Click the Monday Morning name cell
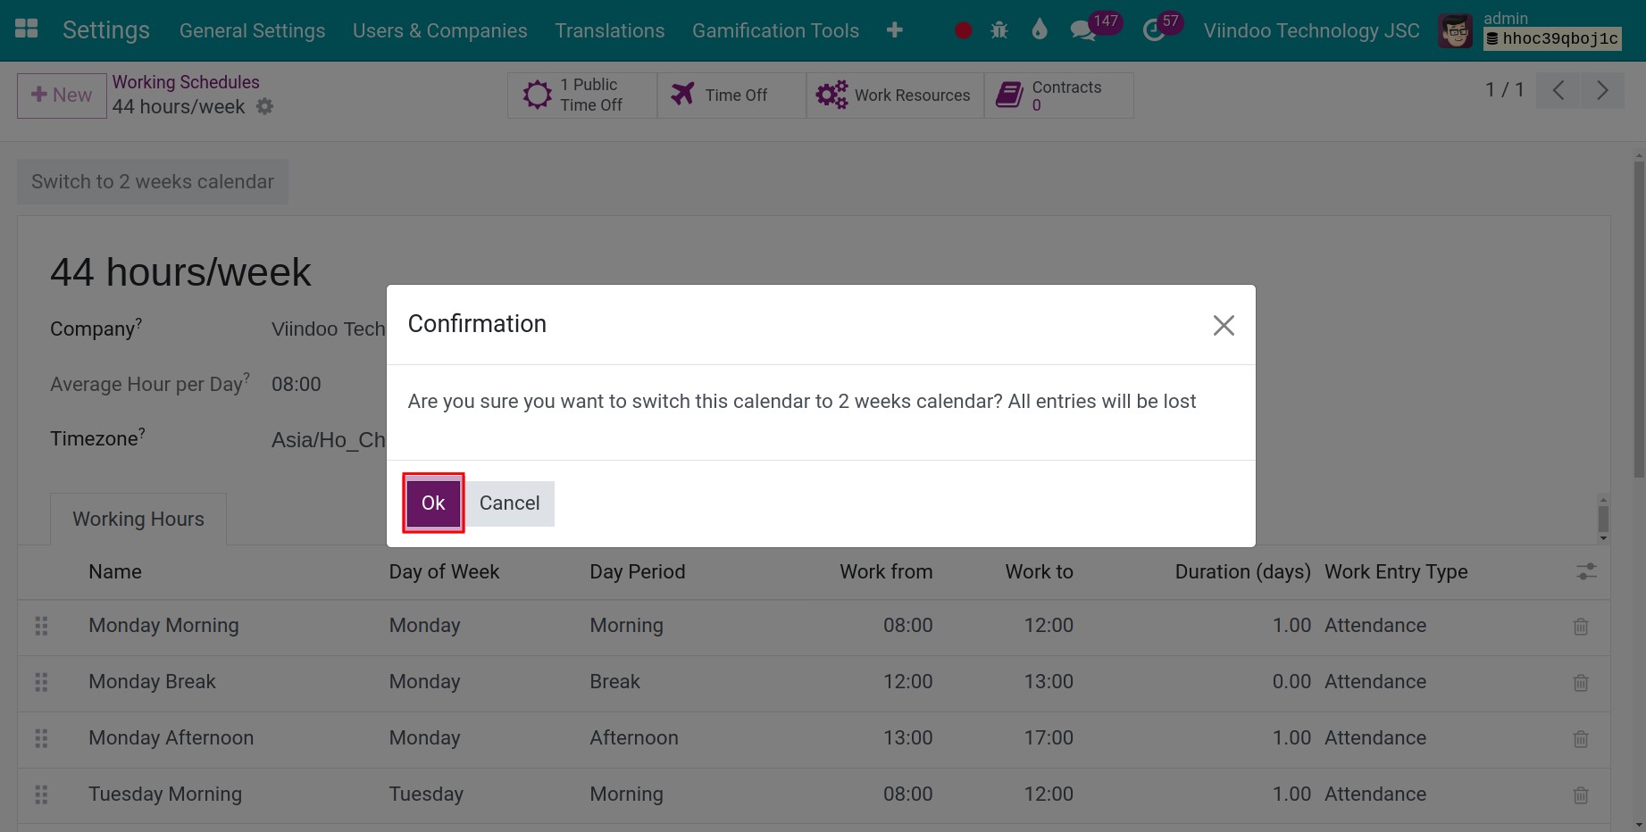Screen dimensions: 1646x832 (x=163, y=626)
